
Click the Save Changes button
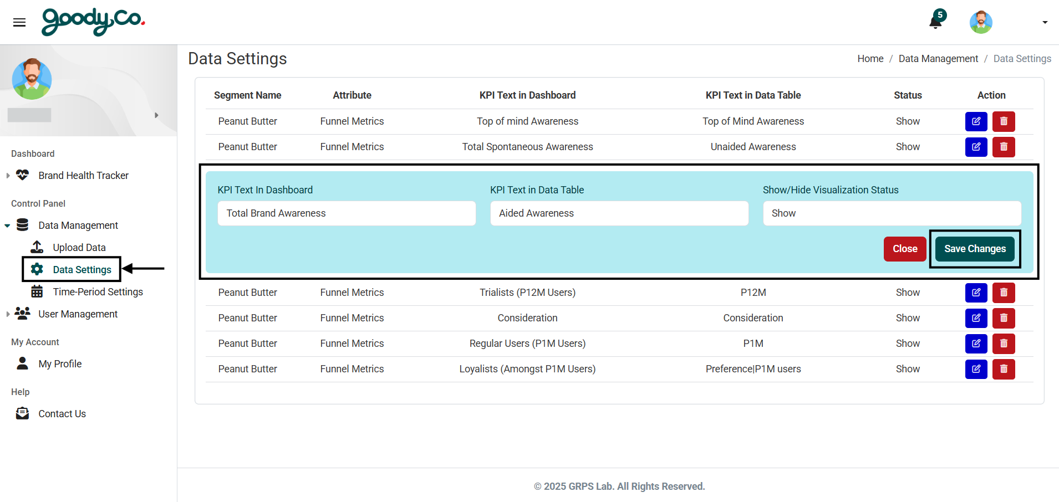[x=974, y=249]
